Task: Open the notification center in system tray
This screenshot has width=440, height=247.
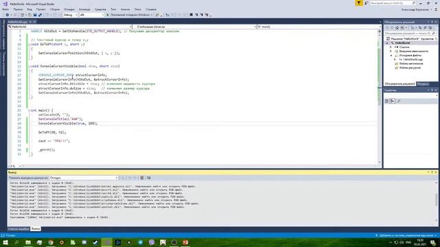Action: (433, 242)
